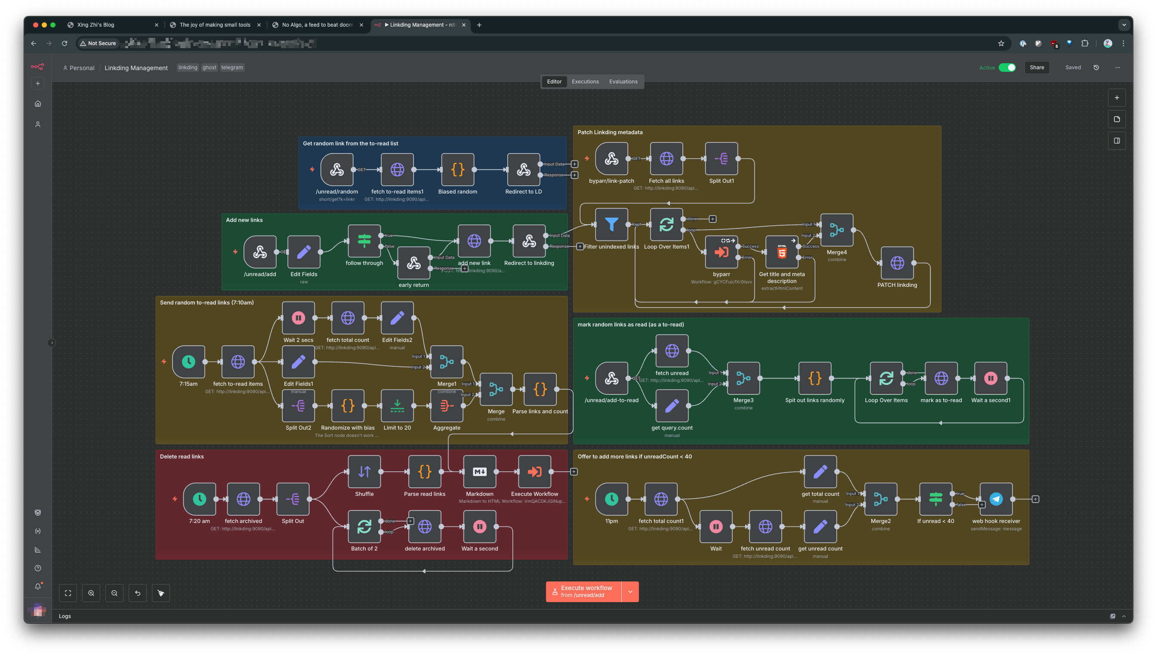Viewport: 1157px width, 655px height.
Task: Click the Biased random code node
Action: [457, 169]
